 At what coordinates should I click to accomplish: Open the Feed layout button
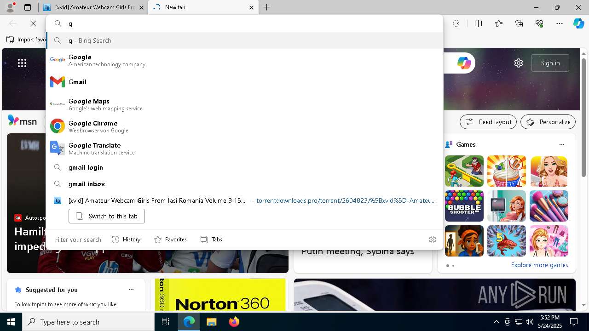pyautogui.click(x=488, y=122)
